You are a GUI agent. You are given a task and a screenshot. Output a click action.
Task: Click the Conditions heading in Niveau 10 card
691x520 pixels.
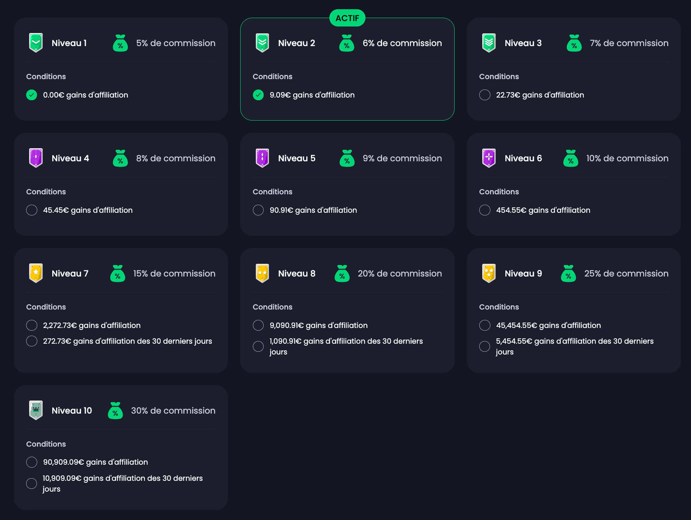click(x=46, y=444)
